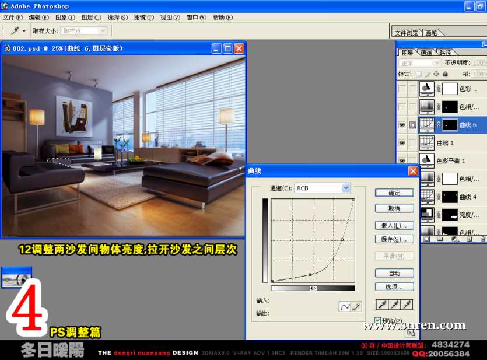Screen dimensions: 487x360
Task: Click the 002.psd document window icon
Action: [6, 48]
